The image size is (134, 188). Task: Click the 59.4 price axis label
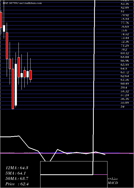point(124,88)
